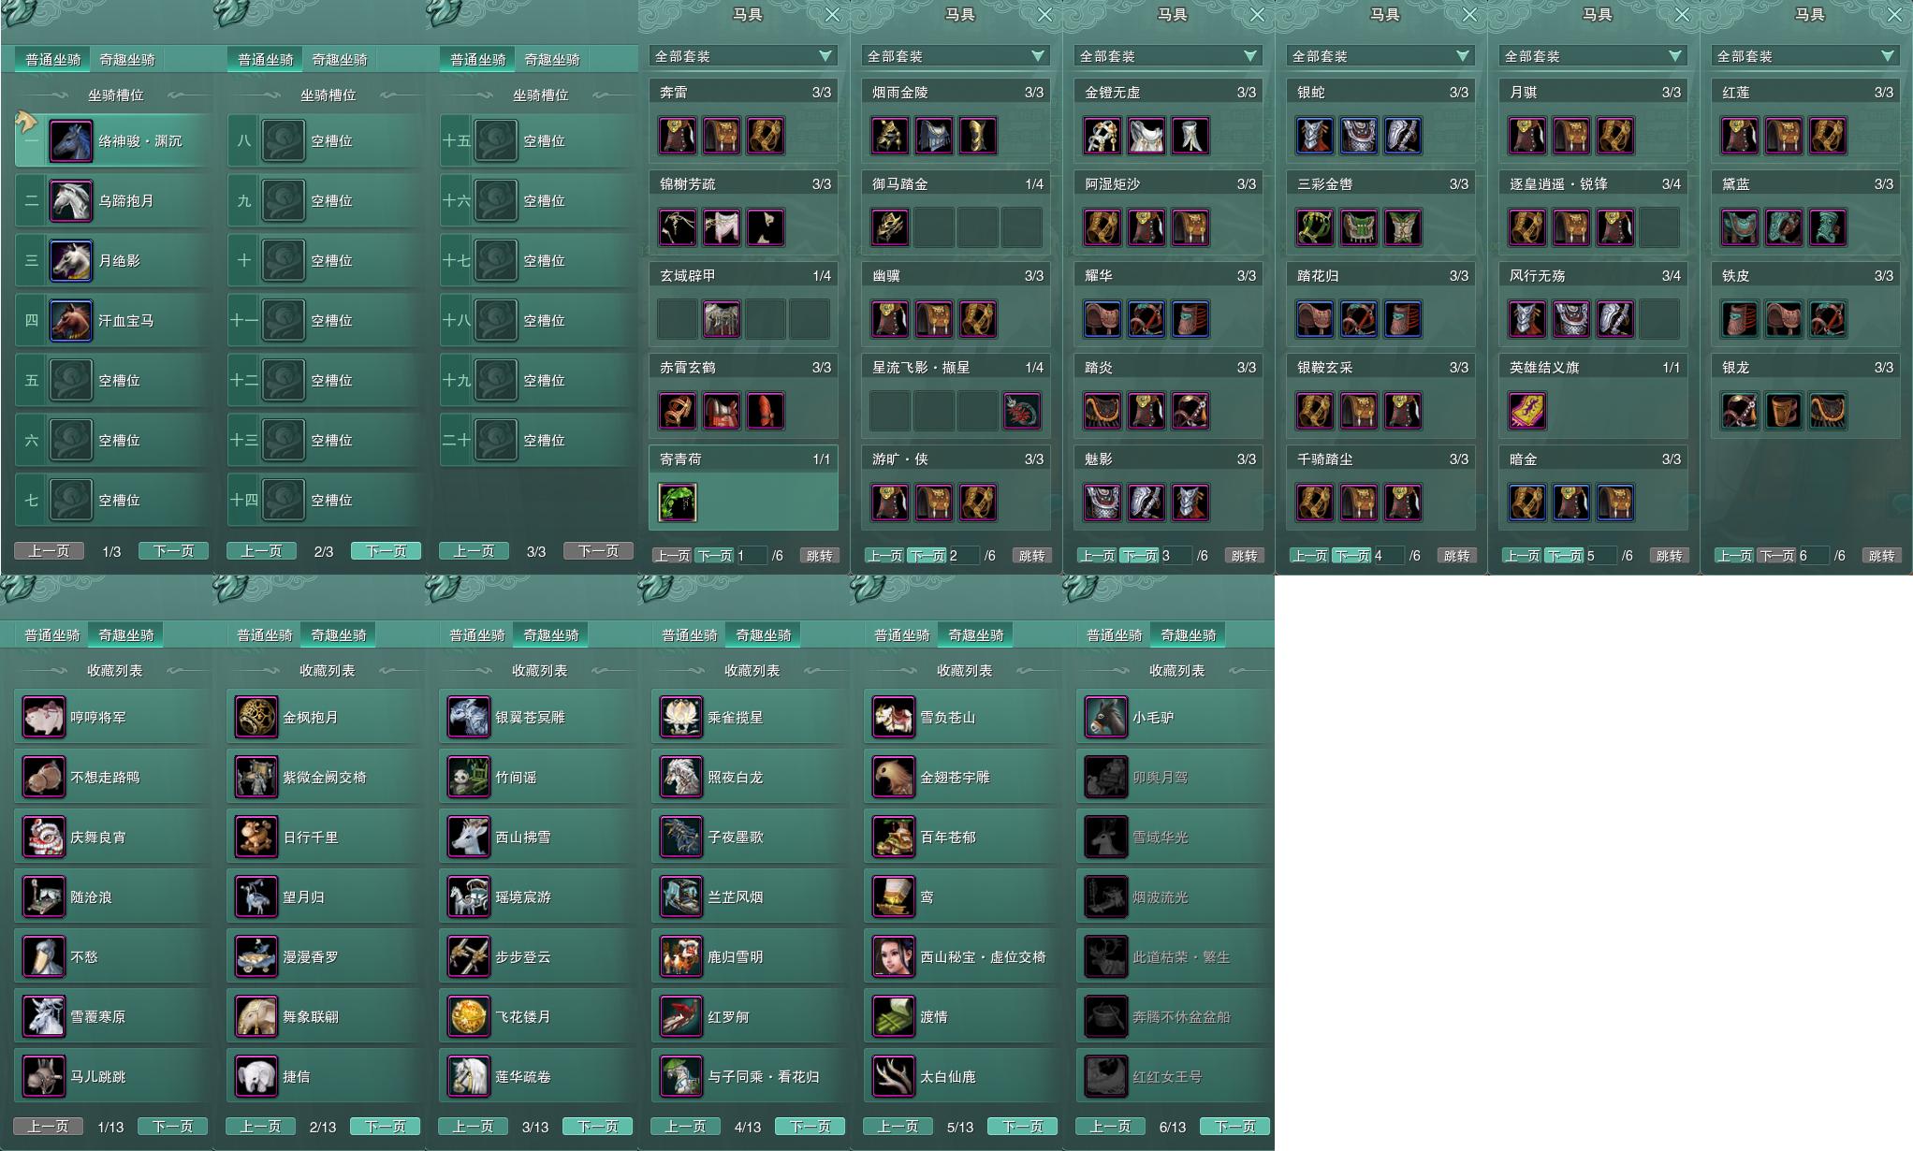This screenshot has width=1913, height=1151.
Task: Click the 金翅苍宇雕 eagle icon
Action: (x=894, y=778)
